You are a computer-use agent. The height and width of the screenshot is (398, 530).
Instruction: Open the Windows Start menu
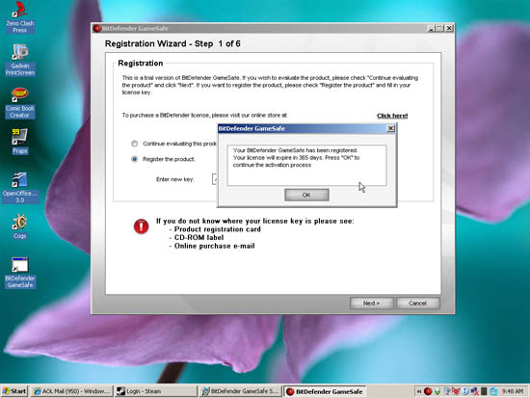coord(13,391)
